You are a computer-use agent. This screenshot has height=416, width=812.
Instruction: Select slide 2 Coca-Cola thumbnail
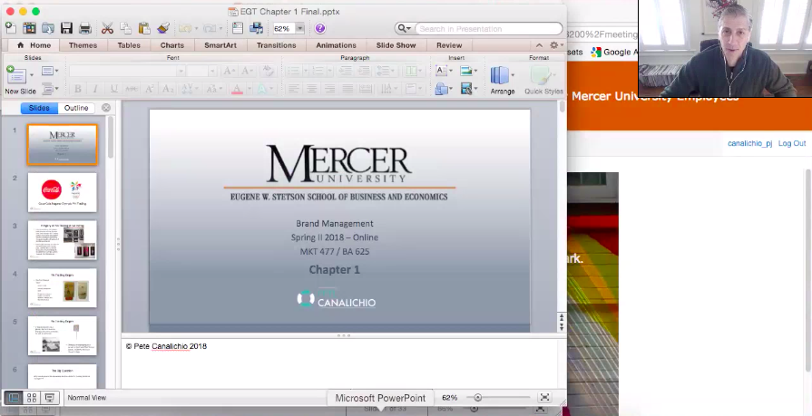(x=62, y=192)
